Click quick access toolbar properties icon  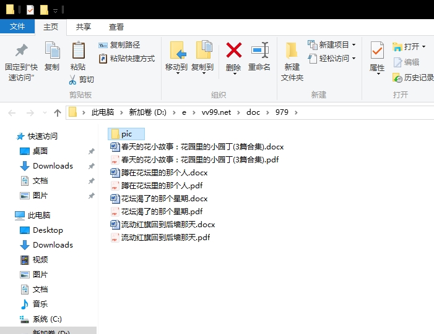point(30,10)
